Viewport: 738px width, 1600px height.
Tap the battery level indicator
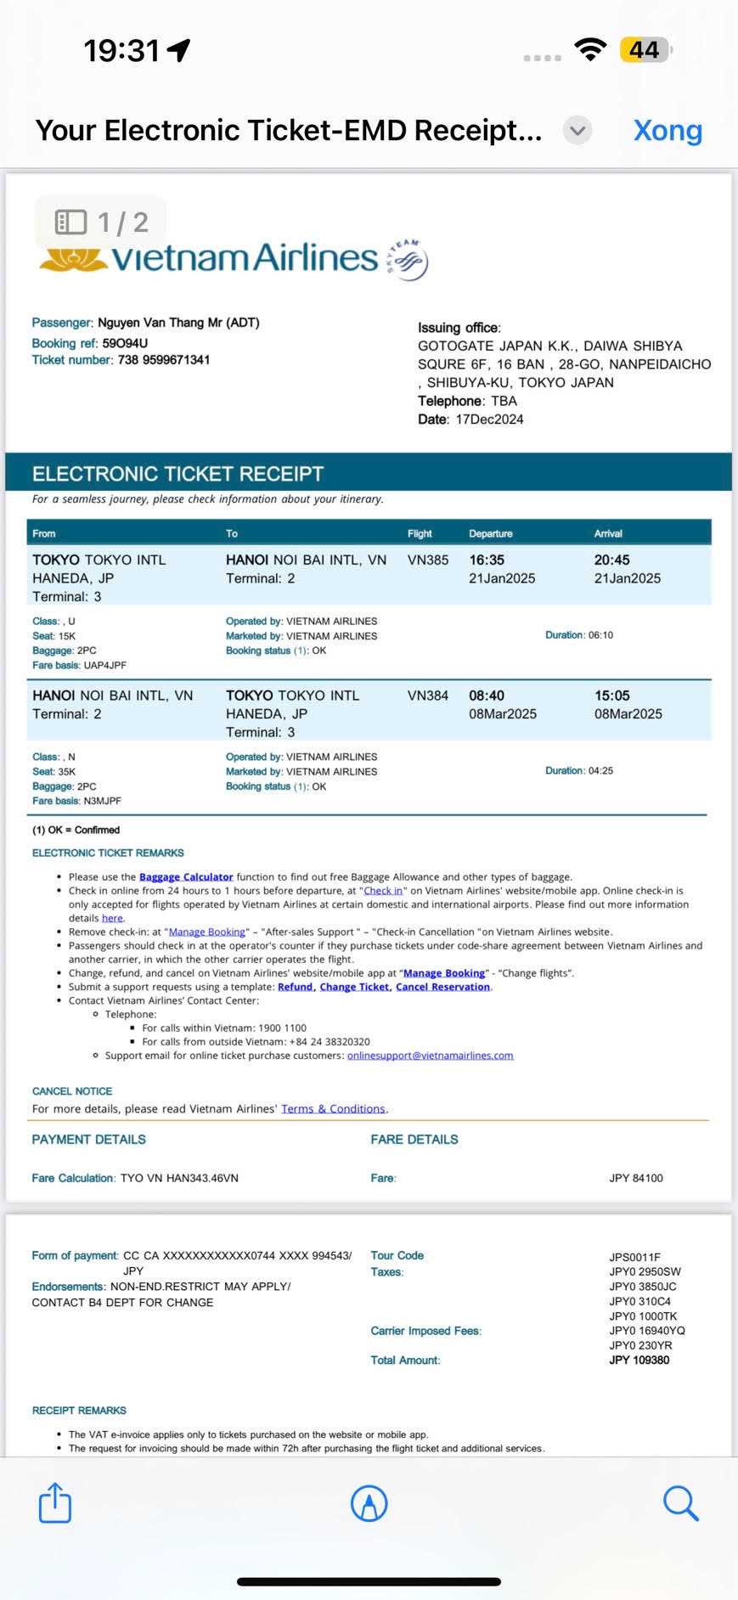645,50
